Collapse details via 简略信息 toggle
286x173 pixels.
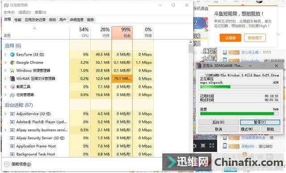[17, 164]
